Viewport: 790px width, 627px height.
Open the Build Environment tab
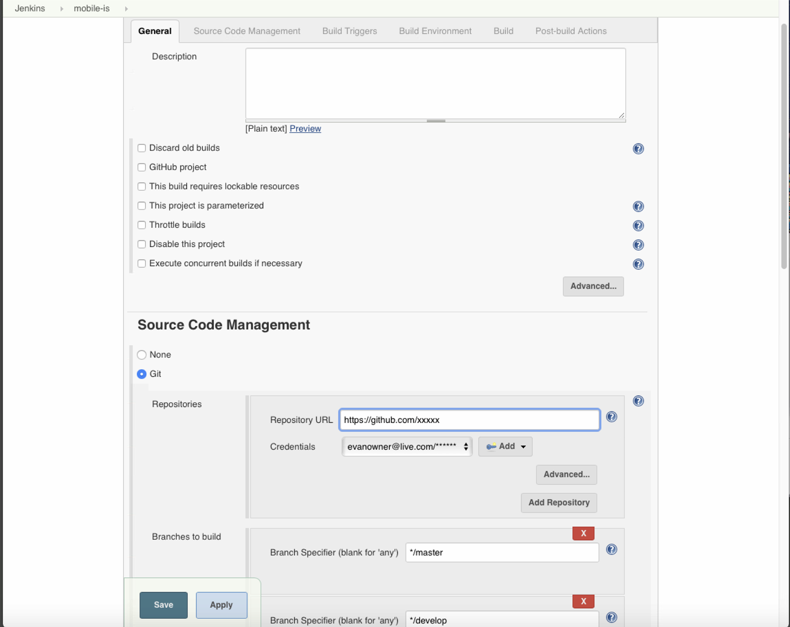point(435,31)
